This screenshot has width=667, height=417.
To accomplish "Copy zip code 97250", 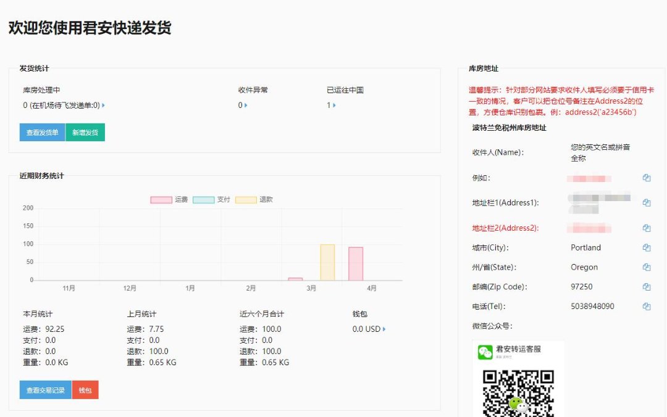I will click(646, 287).
